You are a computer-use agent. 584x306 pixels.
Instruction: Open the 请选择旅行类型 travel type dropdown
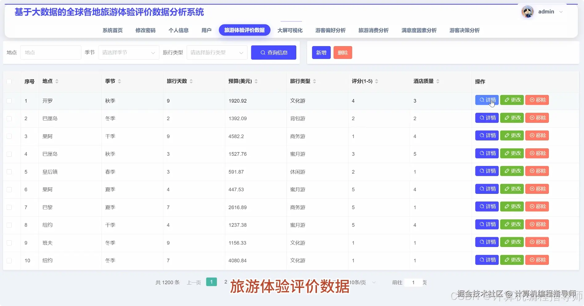point(217,52)
